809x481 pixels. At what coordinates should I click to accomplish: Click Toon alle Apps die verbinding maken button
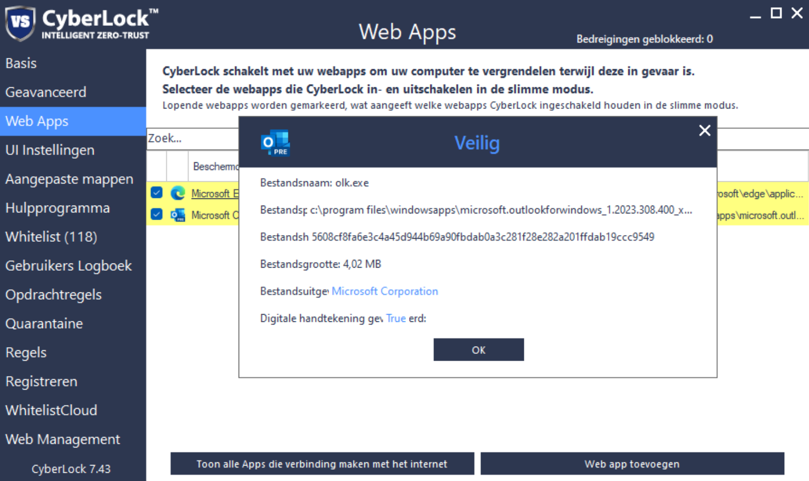(x=322, y=464)
